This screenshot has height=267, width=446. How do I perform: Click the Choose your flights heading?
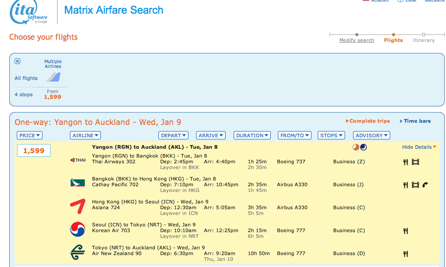pyautogui.click(x=43, y=37)
